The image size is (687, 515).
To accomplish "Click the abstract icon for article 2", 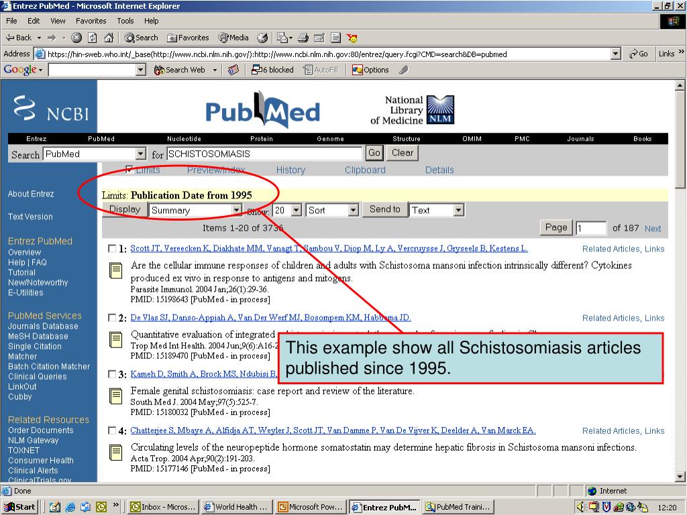I will point(115,340).
